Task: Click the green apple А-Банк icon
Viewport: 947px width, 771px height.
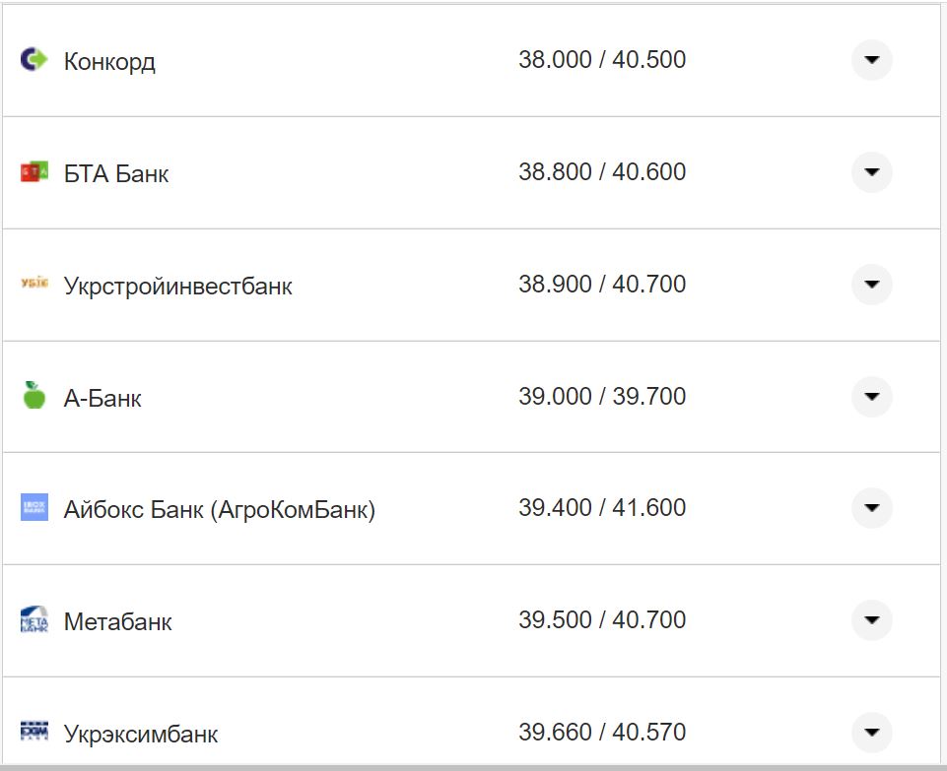Action: (34, 397)
